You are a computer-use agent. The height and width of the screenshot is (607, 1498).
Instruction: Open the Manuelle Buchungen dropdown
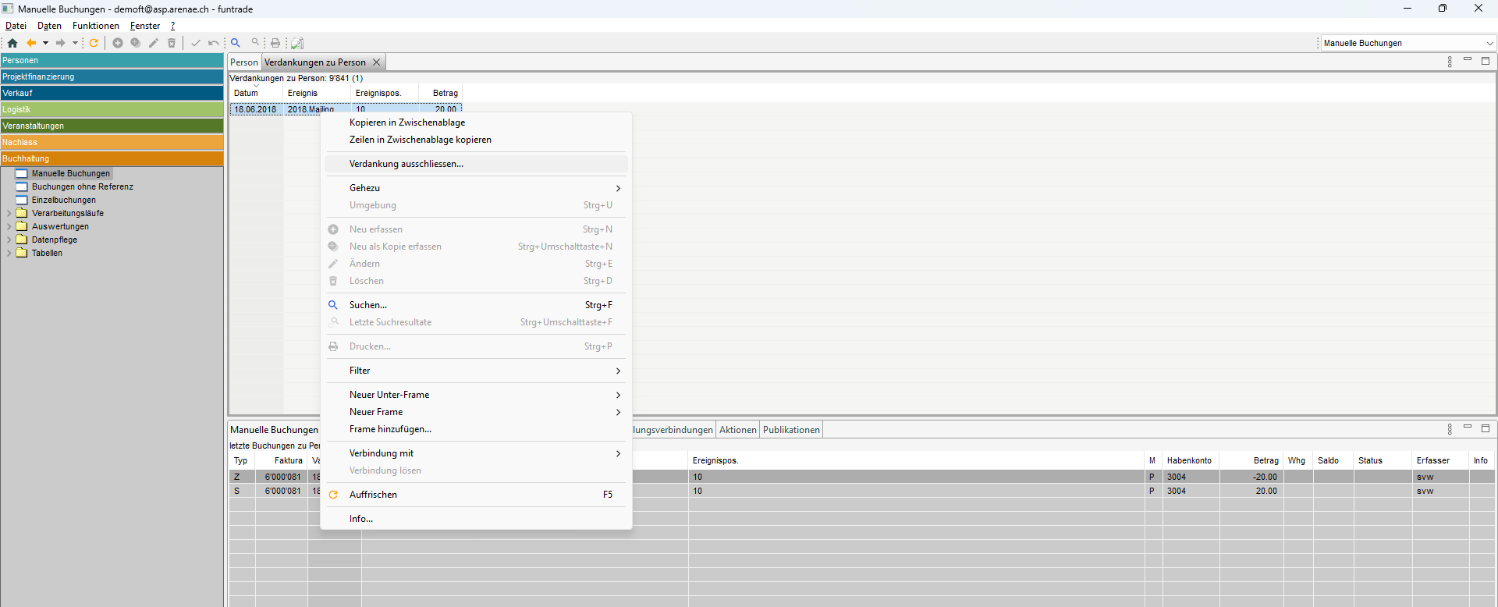[1489, 43]
